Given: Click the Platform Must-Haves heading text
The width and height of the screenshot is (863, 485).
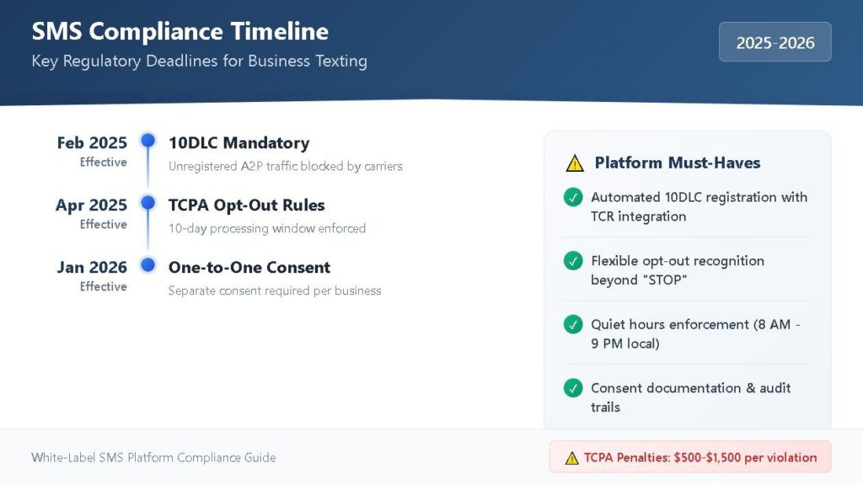Looking at the screenshot, I should (678, 163).
